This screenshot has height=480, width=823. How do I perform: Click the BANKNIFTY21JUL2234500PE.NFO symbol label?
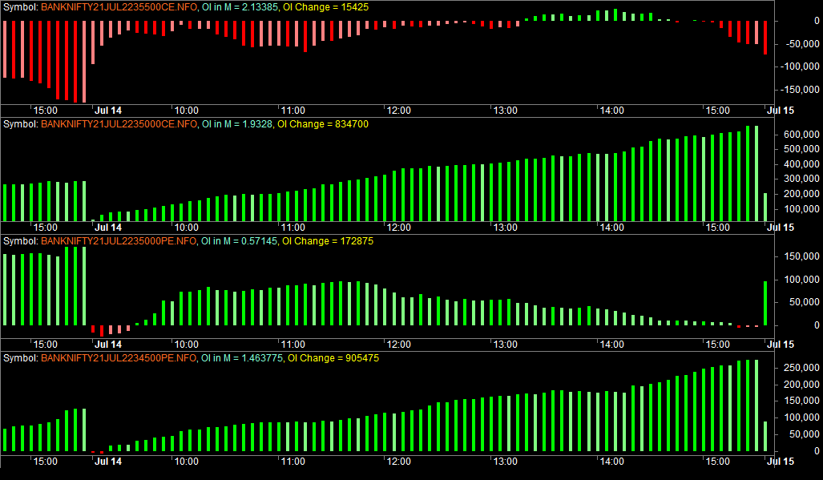(119, 358)
